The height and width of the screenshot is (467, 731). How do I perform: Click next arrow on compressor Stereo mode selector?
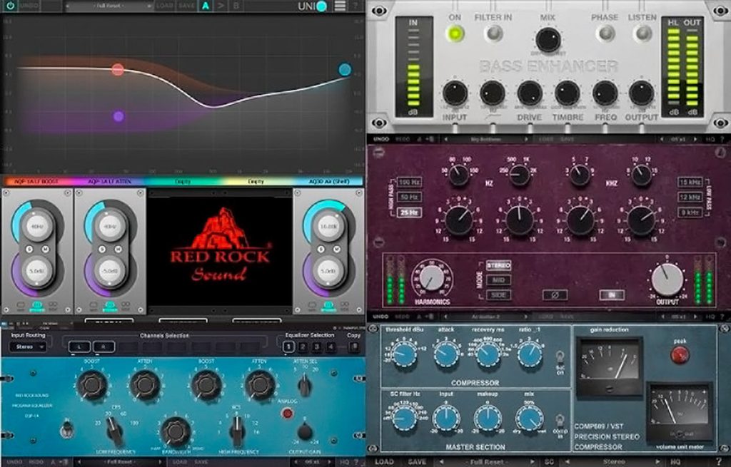click(x=658, y=462)
